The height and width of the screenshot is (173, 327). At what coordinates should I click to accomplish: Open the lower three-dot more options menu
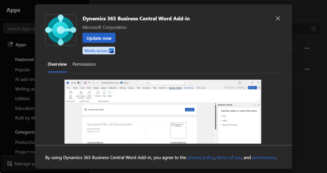click(x=307, y=69)
